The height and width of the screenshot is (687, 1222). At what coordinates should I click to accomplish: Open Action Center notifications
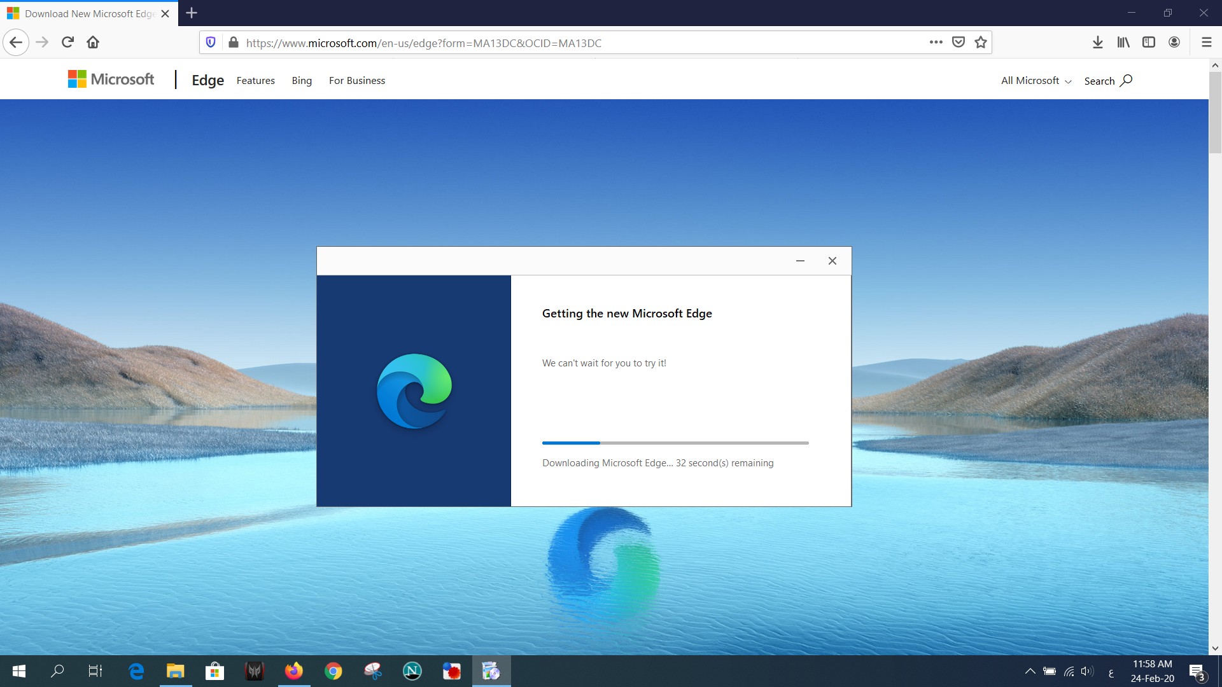1197,672
